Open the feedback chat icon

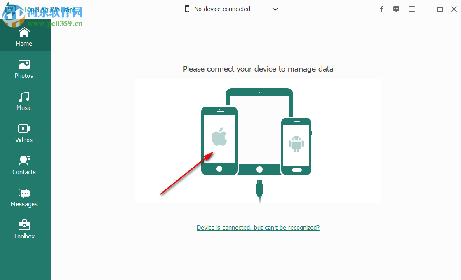point(396,9)
